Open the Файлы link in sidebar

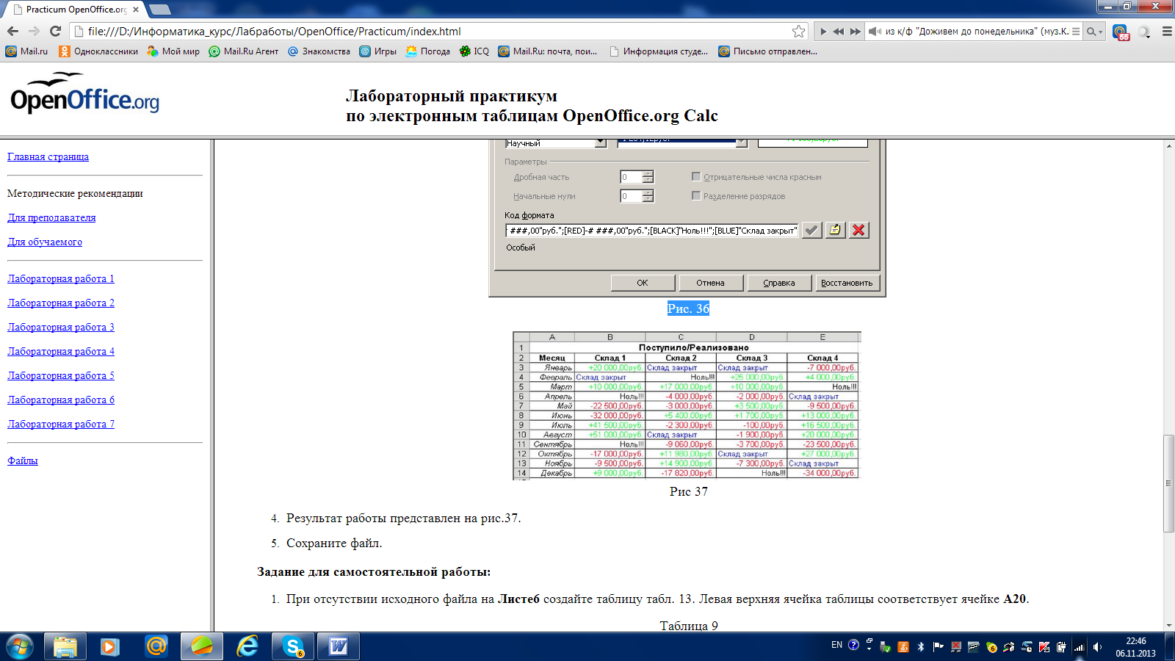pos(23,460)
